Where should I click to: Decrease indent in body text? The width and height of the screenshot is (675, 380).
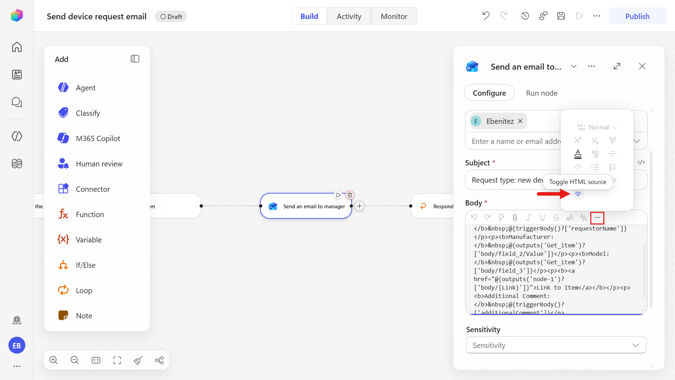click(613, 153)
